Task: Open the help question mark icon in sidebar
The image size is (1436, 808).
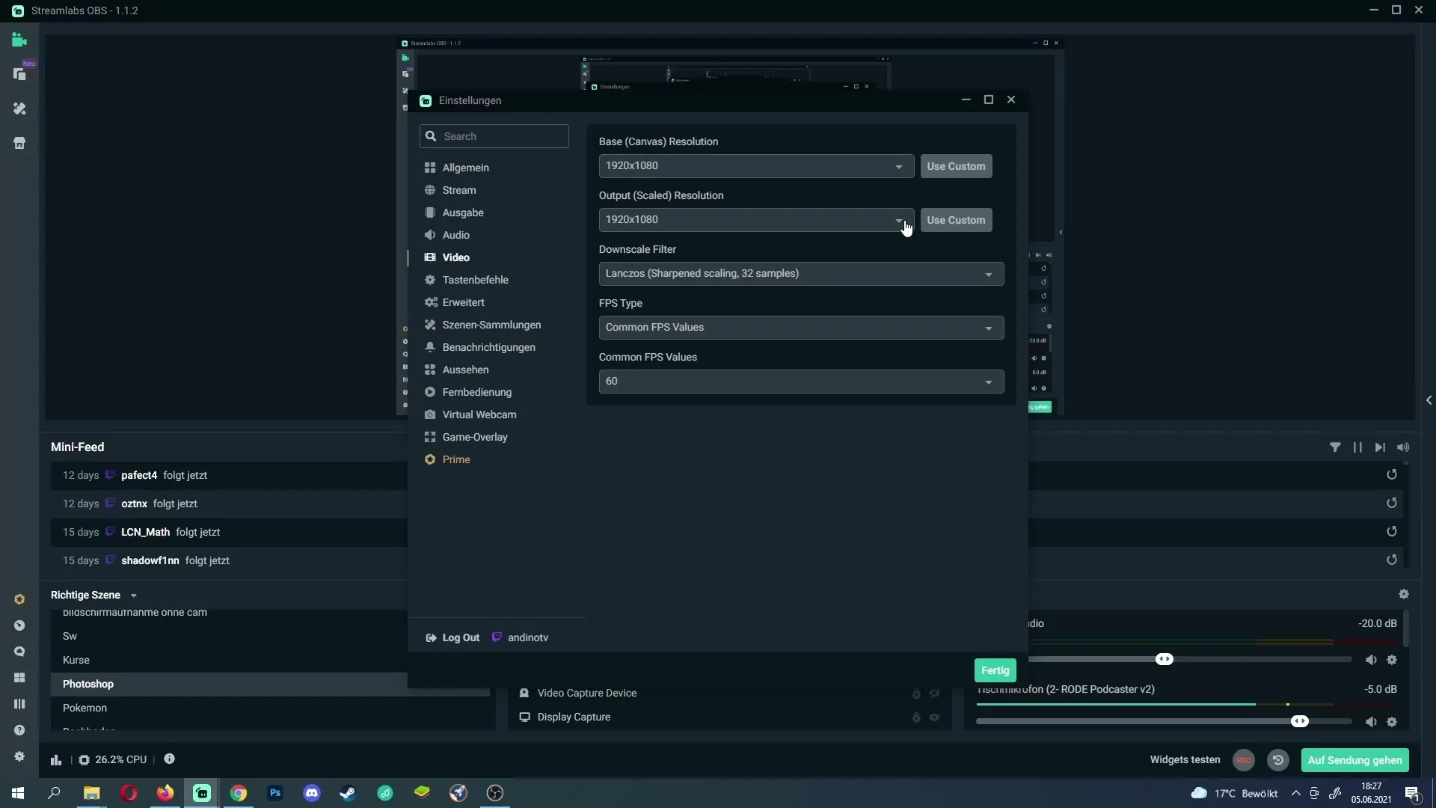Action: coord(19,730)
